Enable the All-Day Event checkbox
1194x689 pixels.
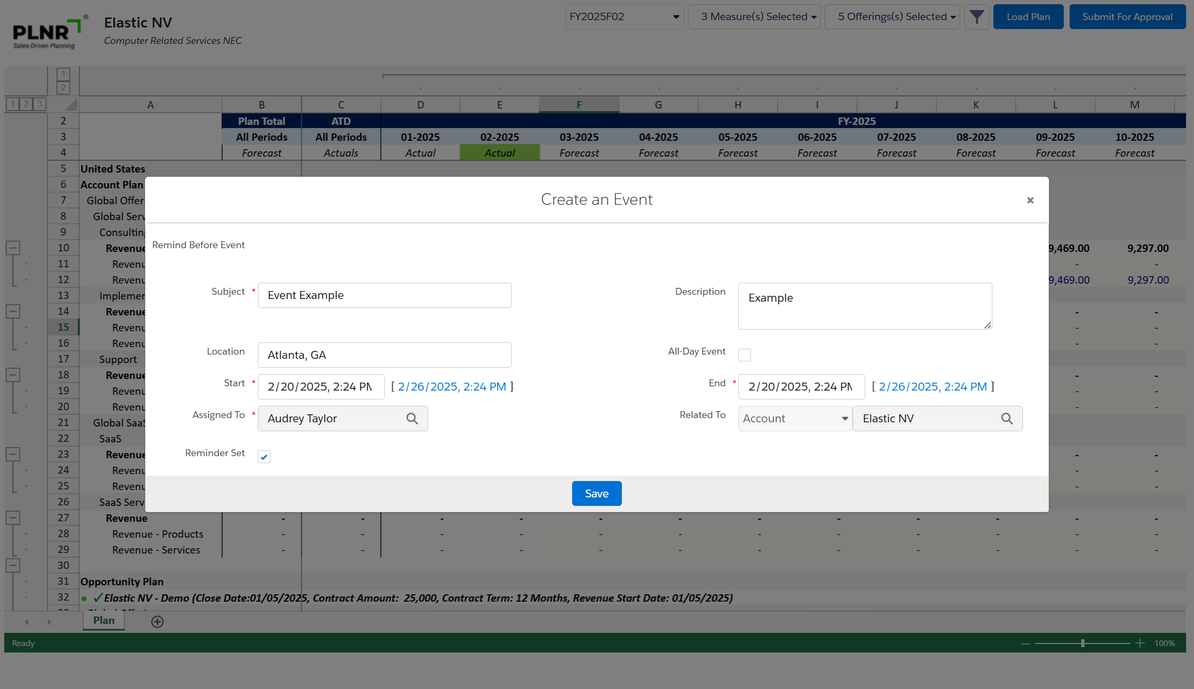pyautogui.click(x=744, y=355)
